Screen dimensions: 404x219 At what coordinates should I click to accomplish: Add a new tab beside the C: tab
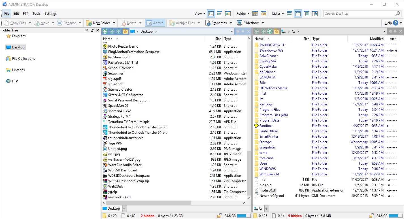tap(267, 209)
